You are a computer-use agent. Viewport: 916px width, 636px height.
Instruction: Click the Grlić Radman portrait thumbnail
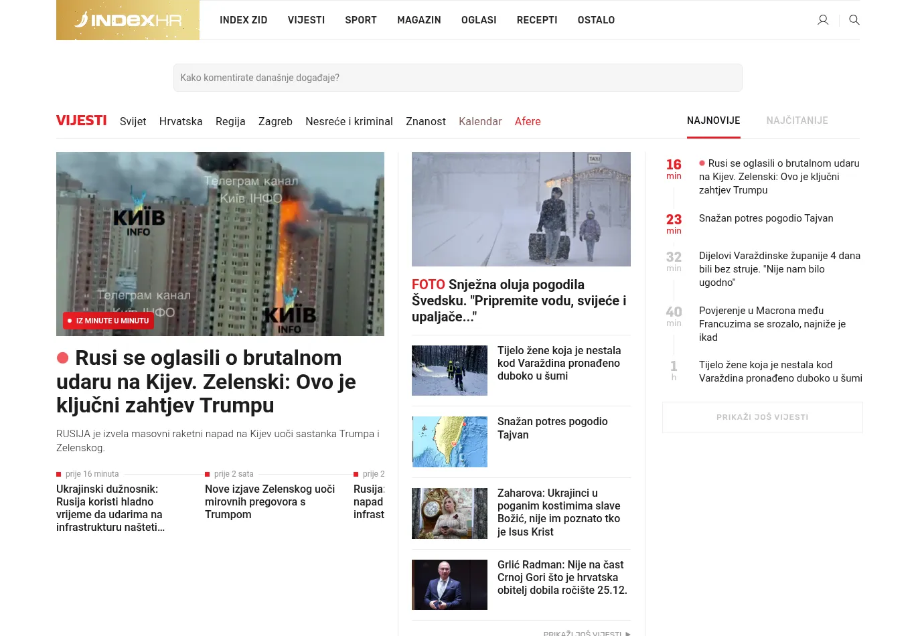[449, 584]
